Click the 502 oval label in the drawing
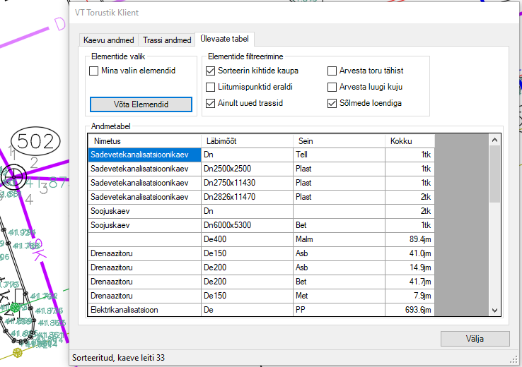The width and height of the screenshot is (522, 367). (x=35, y=141)
